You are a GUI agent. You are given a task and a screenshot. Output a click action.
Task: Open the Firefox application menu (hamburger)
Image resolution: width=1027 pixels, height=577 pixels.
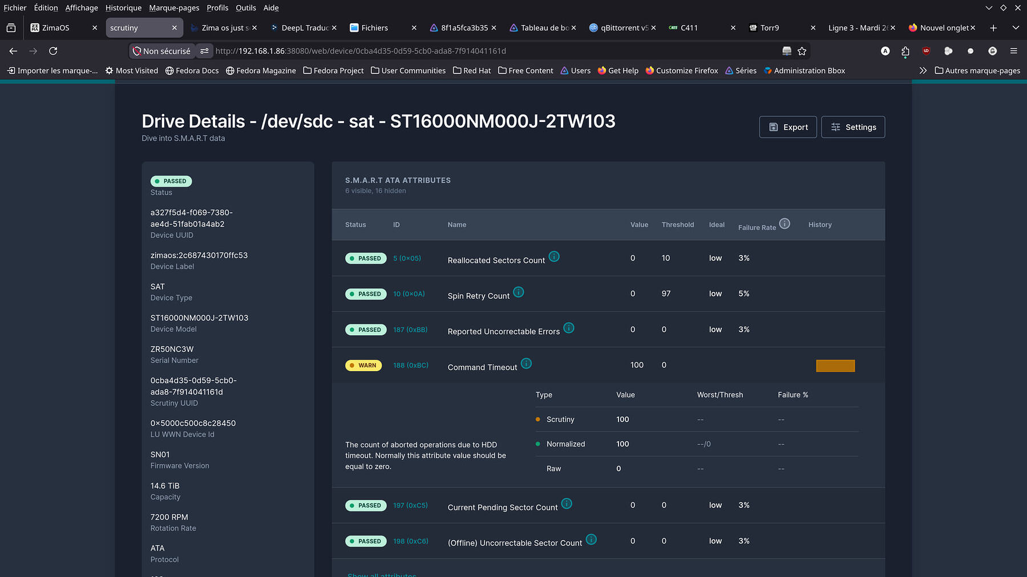pos(1014,51)
